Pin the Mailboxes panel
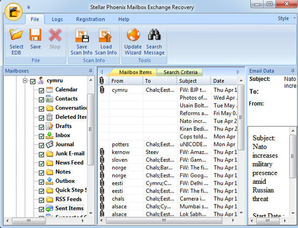Viewport: 298px width, 228px height. pyautogui.click(x=91, y=71)
